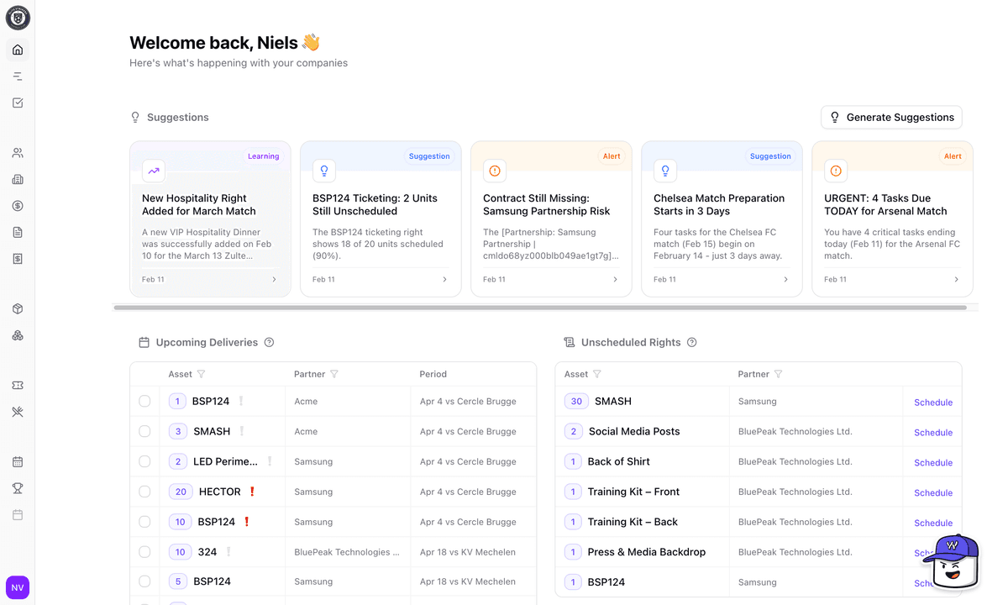
Task: Tick the checkbox for the 324 BluePeak row
Action: (x=144, y=552)
